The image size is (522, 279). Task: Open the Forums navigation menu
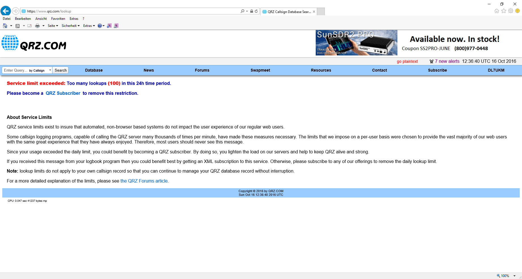202,70
